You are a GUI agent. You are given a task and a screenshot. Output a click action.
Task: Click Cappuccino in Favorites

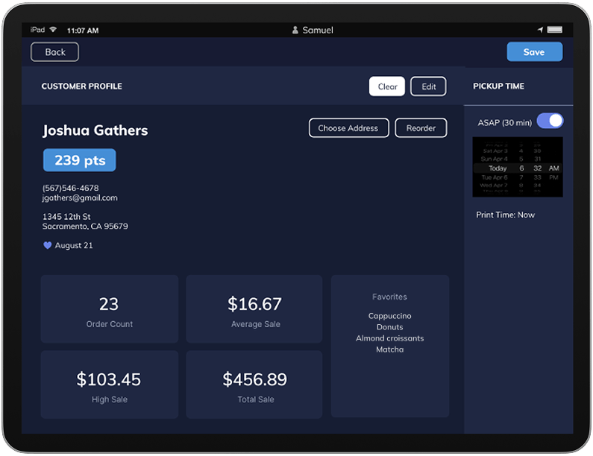coord(389,316)
